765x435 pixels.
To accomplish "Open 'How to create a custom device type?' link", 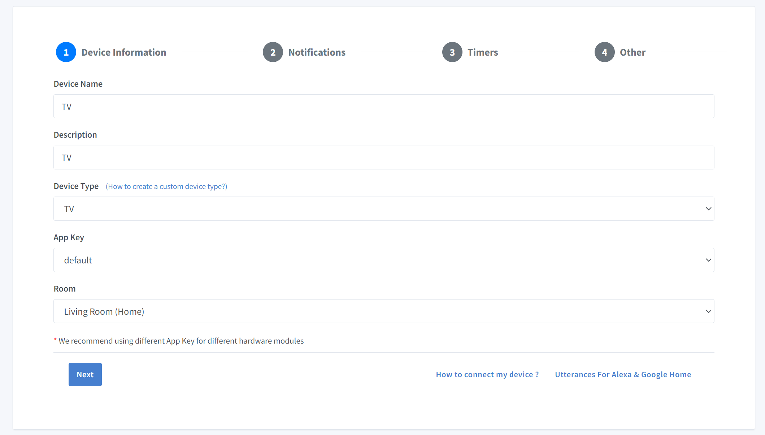I will click(x=166, y=186).
